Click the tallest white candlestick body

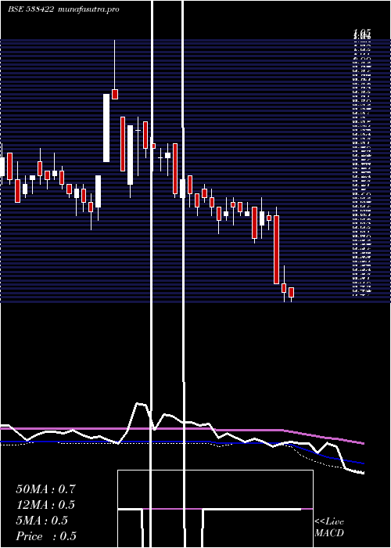[x=106, y=128]
